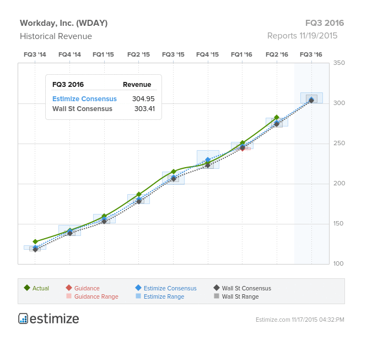Click the red Guidance diamond legend icon
Image resolution: width=372 pixels, height=341 pixels.
pos(69,288)
